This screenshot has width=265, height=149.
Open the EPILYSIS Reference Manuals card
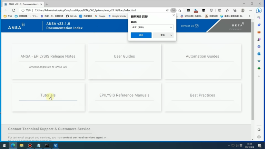pos(124,97)
